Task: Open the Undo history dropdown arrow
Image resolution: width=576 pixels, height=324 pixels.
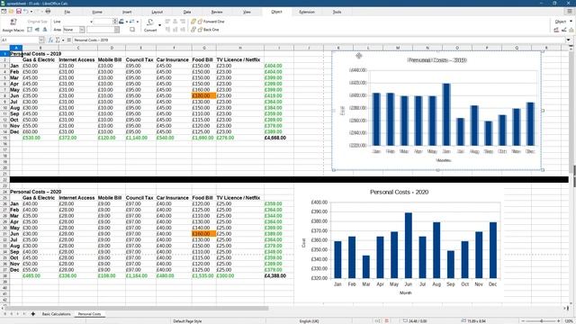Action: click(31, 12)
